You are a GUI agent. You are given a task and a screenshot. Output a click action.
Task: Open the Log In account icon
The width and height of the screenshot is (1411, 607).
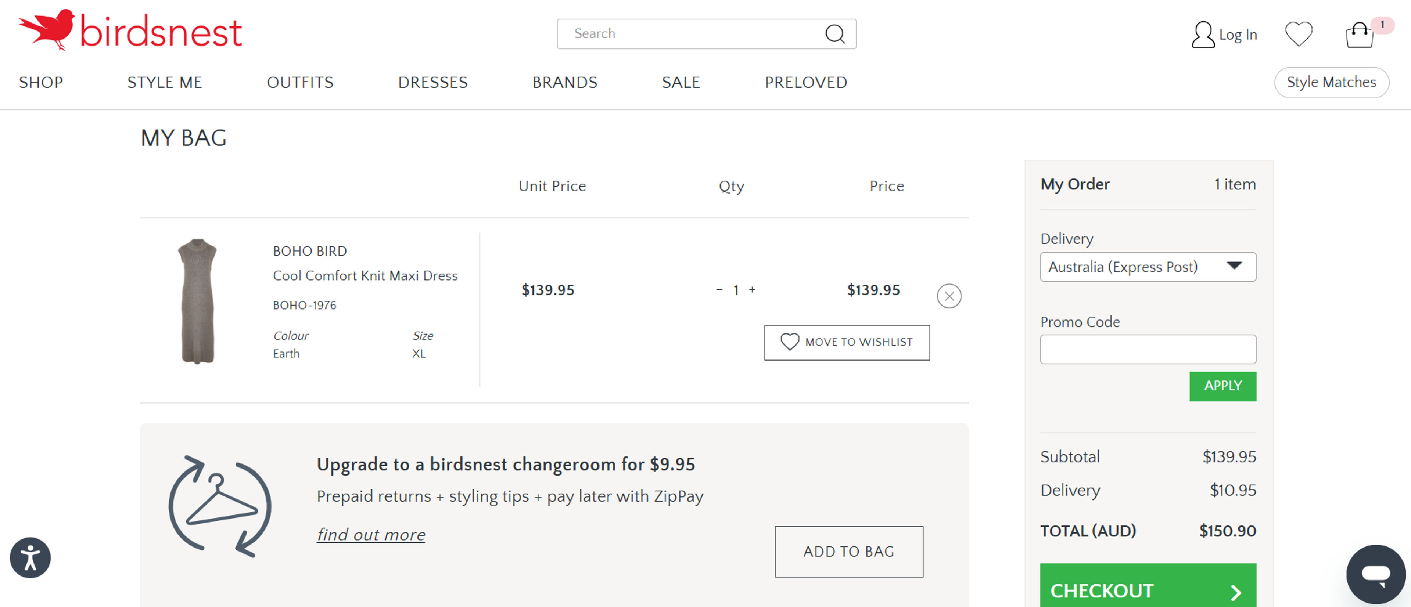point(1203,35)
